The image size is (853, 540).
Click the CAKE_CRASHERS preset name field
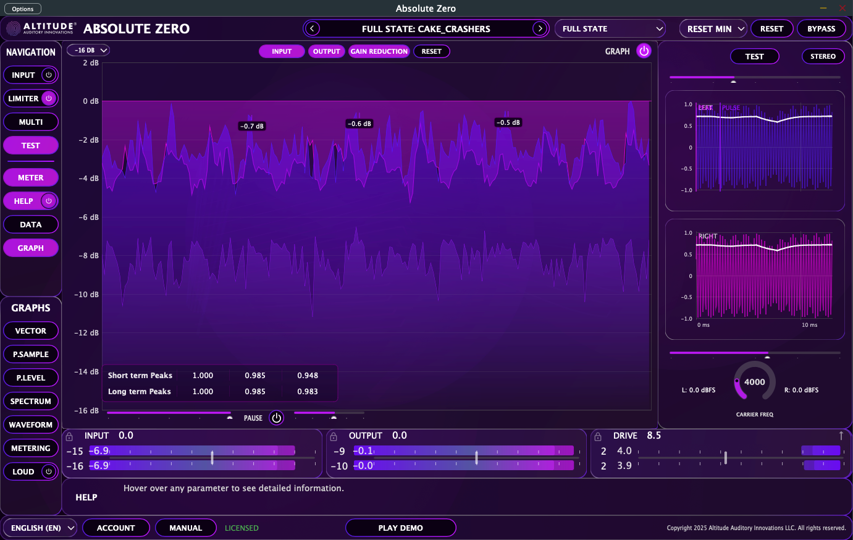click(426, 28)
